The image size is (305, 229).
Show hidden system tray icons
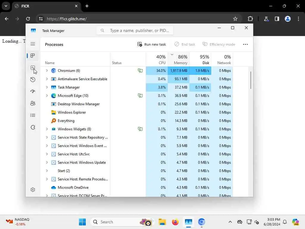point(230,222)
